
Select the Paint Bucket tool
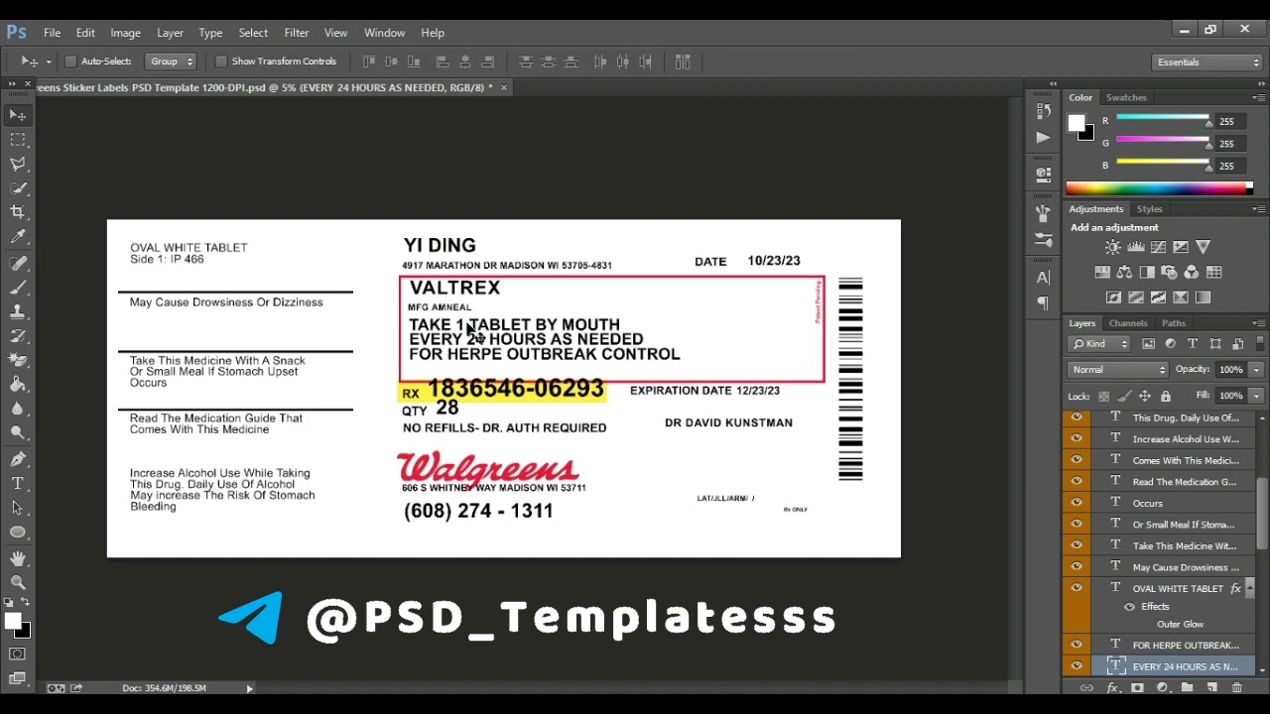18,384
